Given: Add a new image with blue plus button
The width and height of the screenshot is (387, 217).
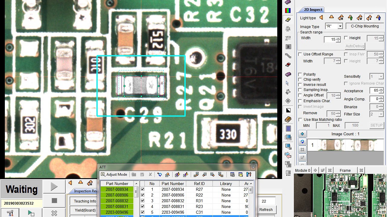Looking at the screenshot, I should point(302,134).
